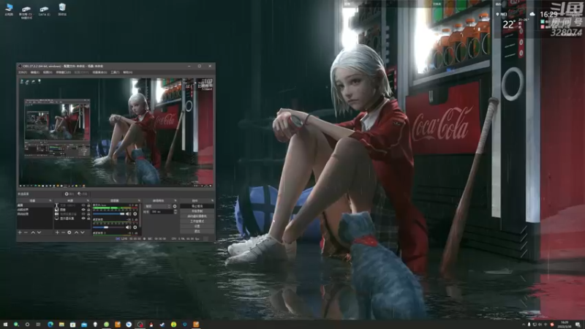Increase the transition duration with the stepper
The width and height of the screenshot is (585, 329).
(x=175, y=211)
